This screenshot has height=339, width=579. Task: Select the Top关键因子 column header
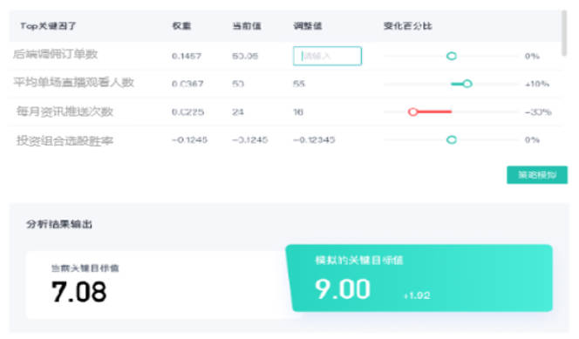click(48, 26)
